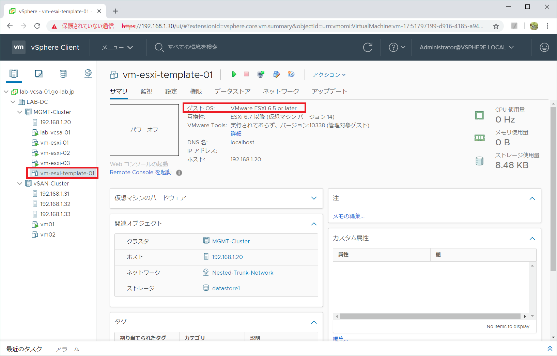This screenshot has height=356, width=557.
Task: Click the vm logo in the header
Action: (x=19, y=47)
